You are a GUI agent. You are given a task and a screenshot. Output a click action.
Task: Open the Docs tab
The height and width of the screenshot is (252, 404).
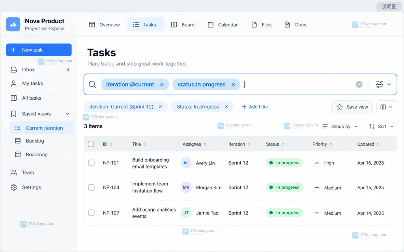pos(295,25)
